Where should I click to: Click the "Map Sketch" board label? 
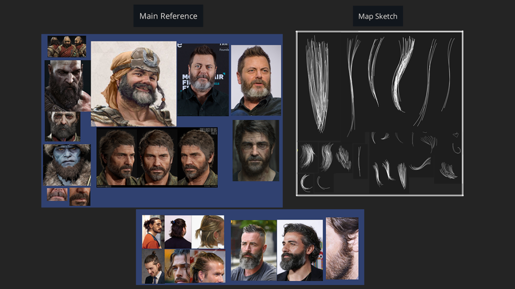point(379,16)
